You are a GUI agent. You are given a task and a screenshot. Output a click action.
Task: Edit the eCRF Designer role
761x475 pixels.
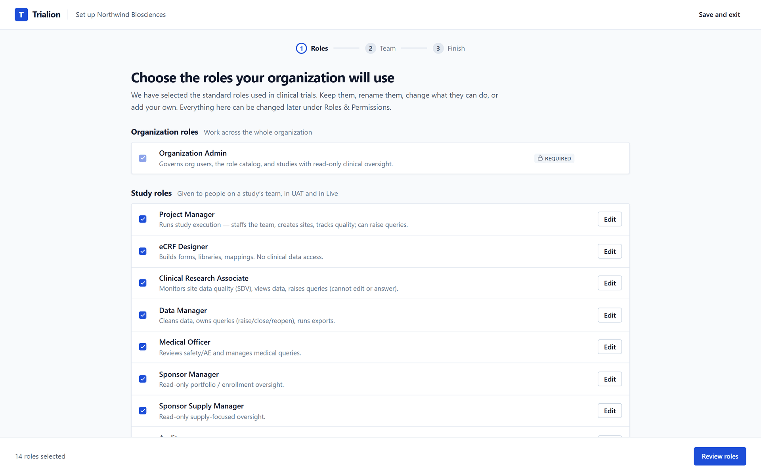tap(610, 251)
